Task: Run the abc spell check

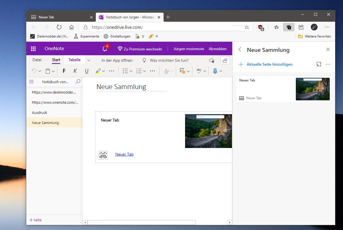Action: (199, 71)
